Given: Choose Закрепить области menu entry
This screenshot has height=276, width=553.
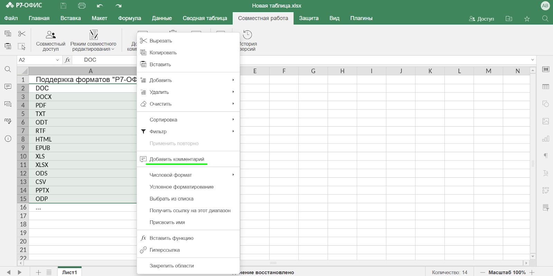Looking at the screenshot, I should coord(188,266).
